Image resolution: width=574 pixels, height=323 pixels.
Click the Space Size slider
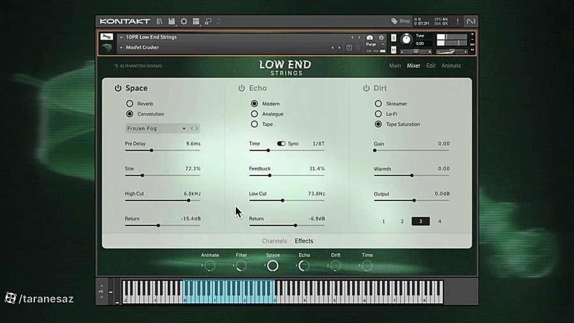click(163, 175)
